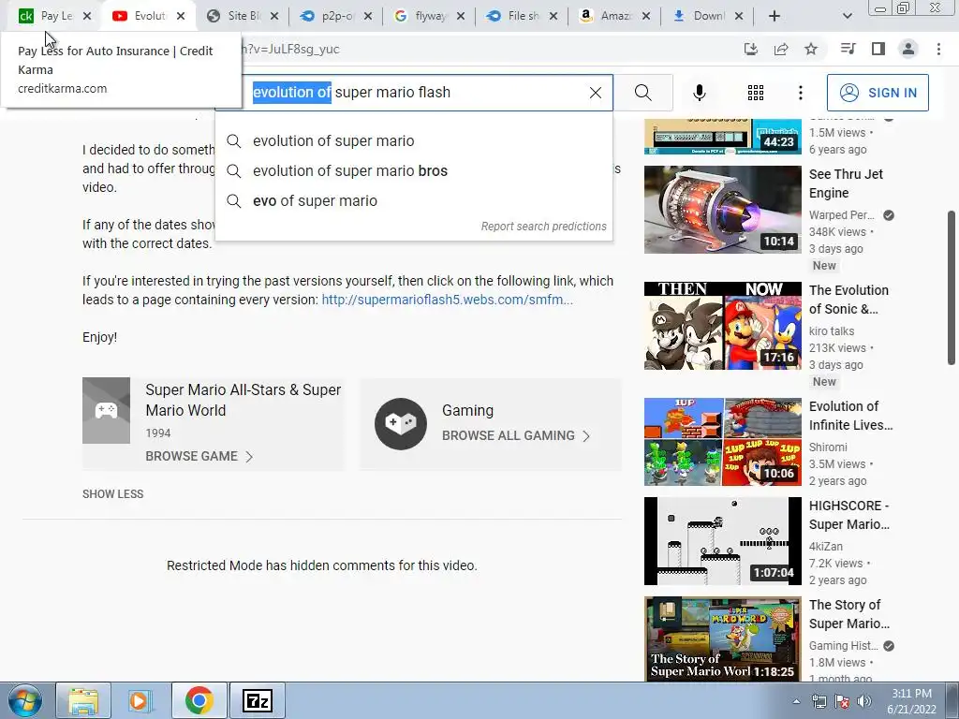Click the SIGN IN button
The image size is (959, 719).
pyautogui.click(x=877, y=93)
